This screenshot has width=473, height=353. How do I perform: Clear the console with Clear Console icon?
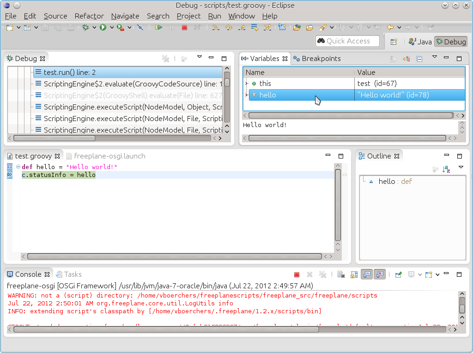(341, 274)
